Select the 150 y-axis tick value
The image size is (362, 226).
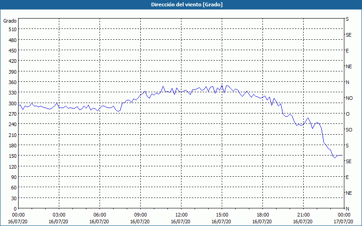point(13,156)
